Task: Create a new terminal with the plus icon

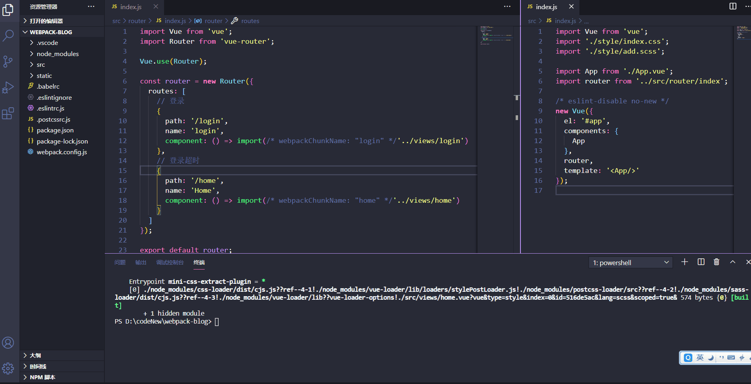Action: click(x=685, y=262)
